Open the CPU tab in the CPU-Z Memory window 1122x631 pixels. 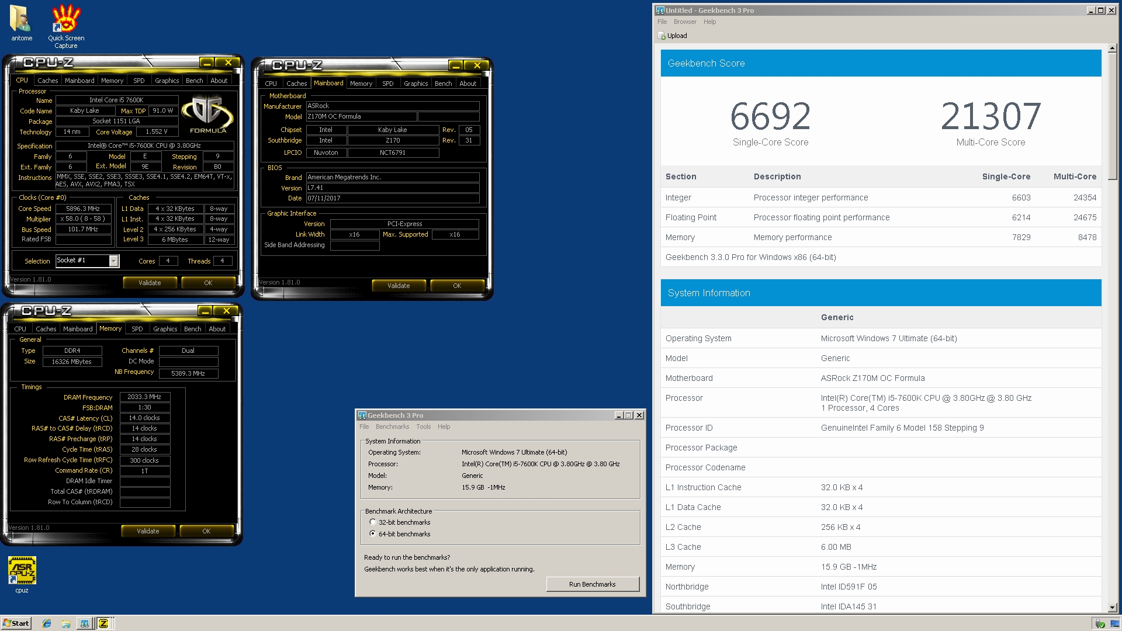tap(20, 329)
